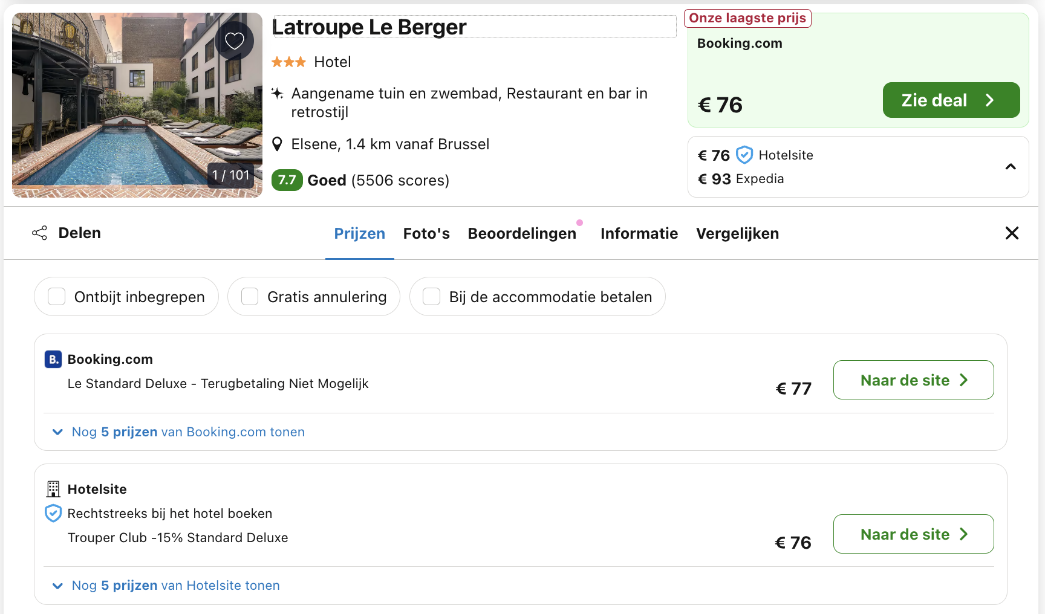Viewport: 1045px width, 614px height.
Task: Open the hotel photo showing 1 / 101
Action: (137, 104)
